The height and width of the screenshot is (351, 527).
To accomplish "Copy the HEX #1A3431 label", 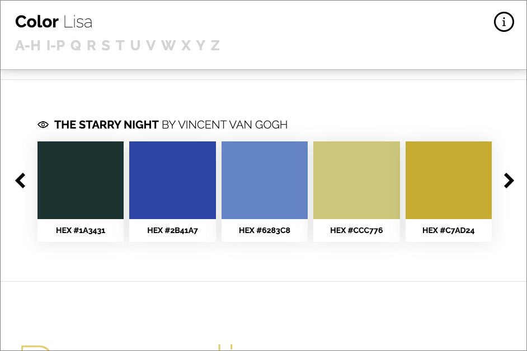I will tap(81, 230).
